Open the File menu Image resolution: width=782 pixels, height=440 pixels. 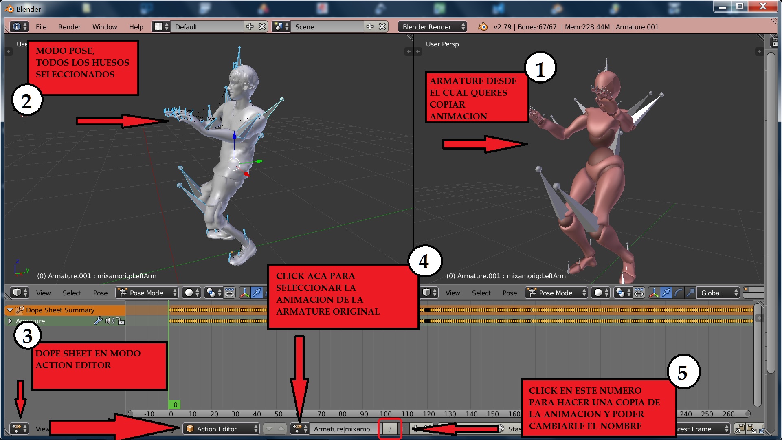coord(41,27)
